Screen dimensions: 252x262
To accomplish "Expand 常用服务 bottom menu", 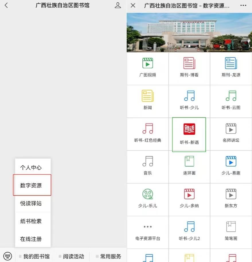I will pyautogui.click(x=109, y=256).
